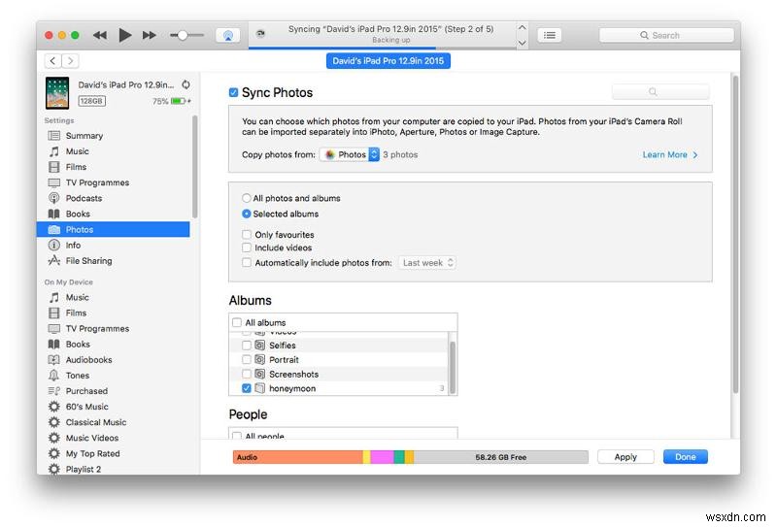The image size is (777, 527).
Task: Open the Last week dropdown
Action: point(427,262)
